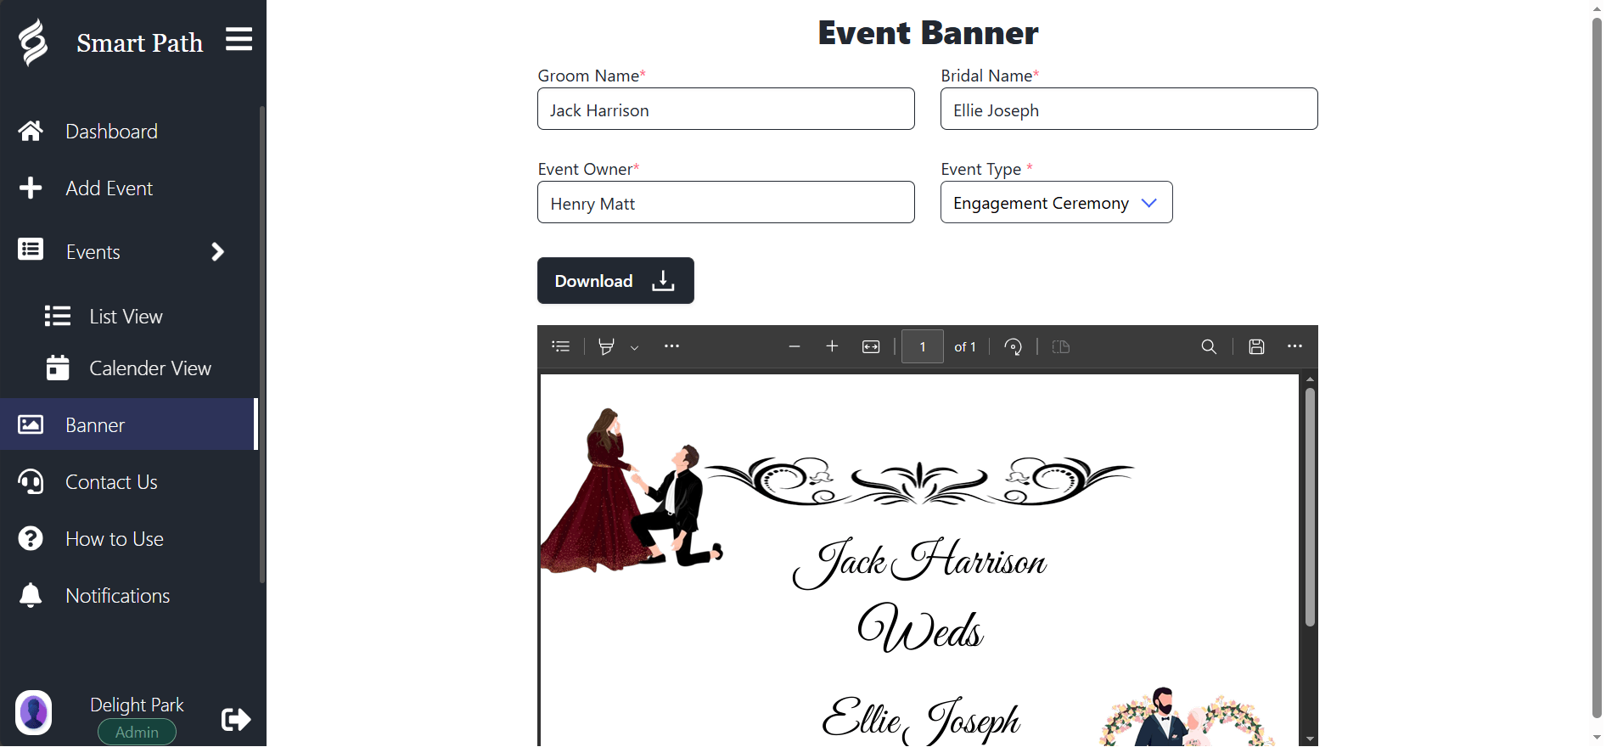This screenshot has width=1606, height=747.
Task: Zoom in the PDF with plus icon
Action: click(x=832, y=346)
